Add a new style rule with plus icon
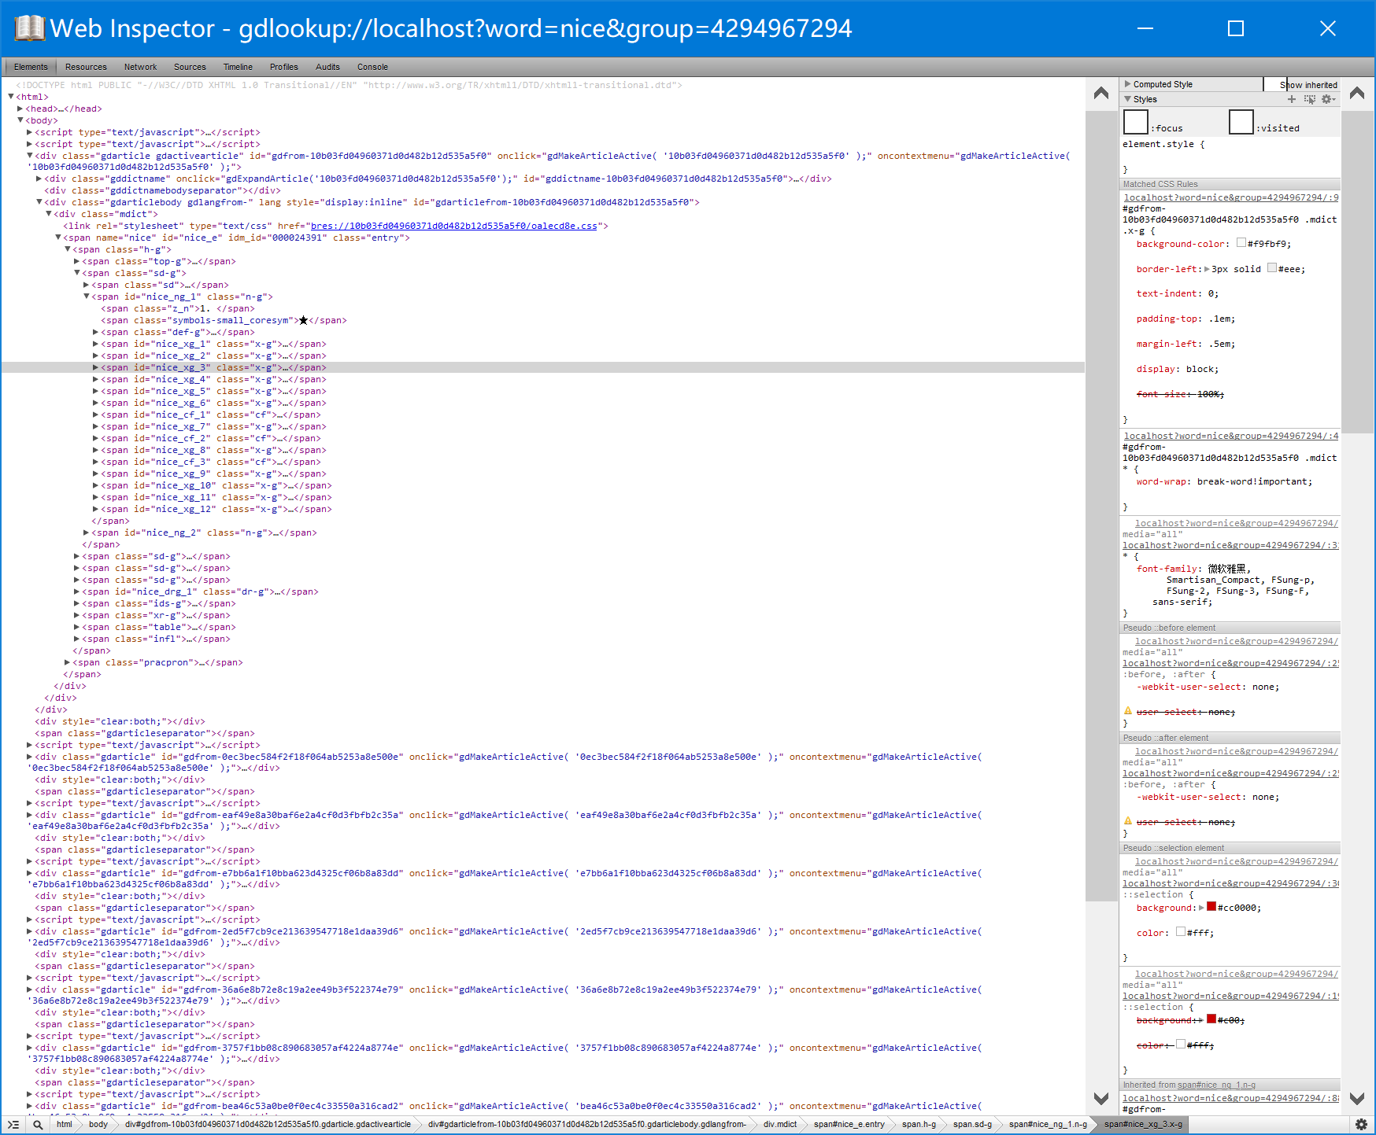 [1291, 99]
